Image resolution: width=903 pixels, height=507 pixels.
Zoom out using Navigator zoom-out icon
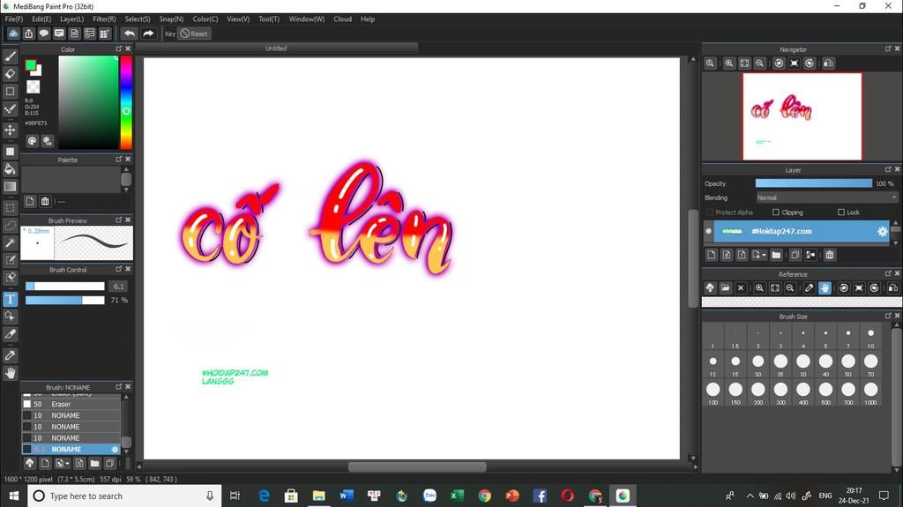click(x=759, y=63)
